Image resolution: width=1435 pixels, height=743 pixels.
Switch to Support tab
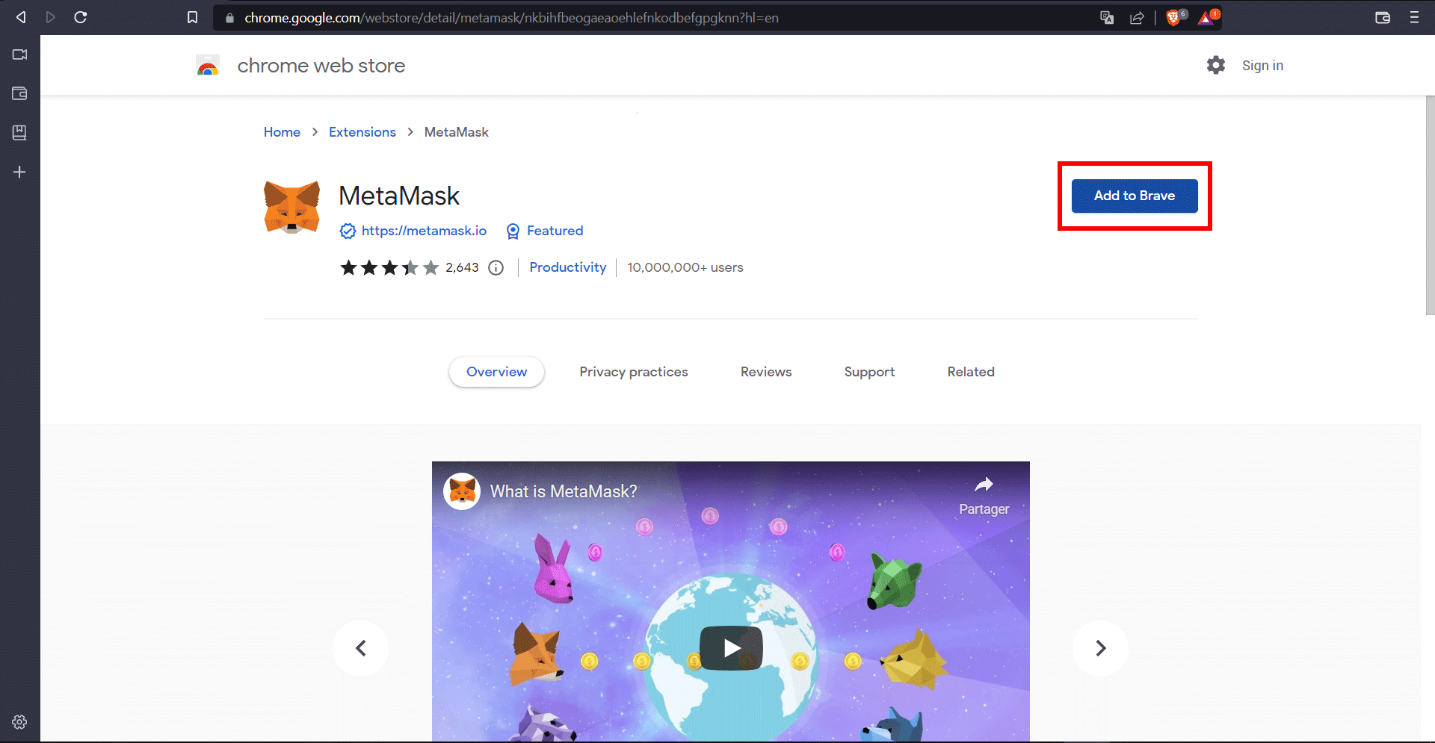pyautogui.click(x=869, y=372)
